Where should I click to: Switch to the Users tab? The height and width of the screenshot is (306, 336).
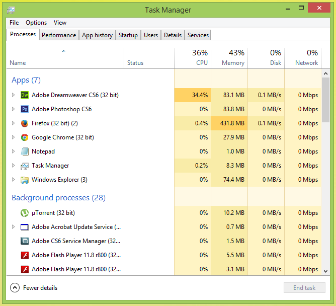(x=151, y=35)
